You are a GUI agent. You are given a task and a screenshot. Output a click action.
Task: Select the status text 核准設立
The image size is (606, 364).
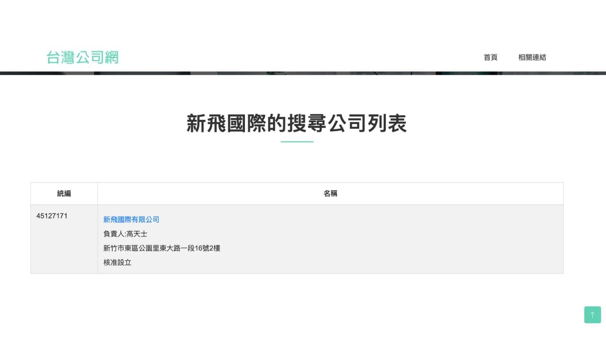click(117, 262)
